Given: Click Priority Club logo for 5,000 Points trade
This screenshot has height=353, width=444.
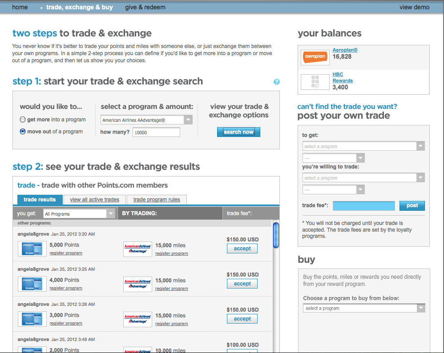Looking at the screenshot, I should (32, 249).
